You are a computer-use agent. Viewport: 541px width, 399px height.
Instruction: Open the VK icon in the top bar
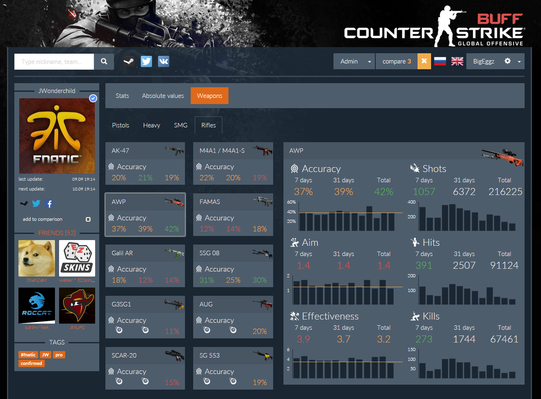point(164,62)
